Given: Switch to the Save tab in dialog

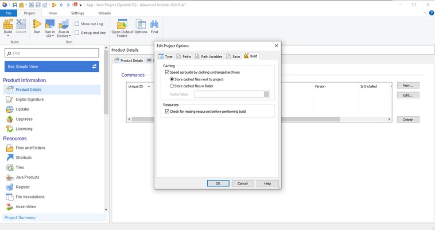Looking at the screenshot, I should click(x=233, y=56).
